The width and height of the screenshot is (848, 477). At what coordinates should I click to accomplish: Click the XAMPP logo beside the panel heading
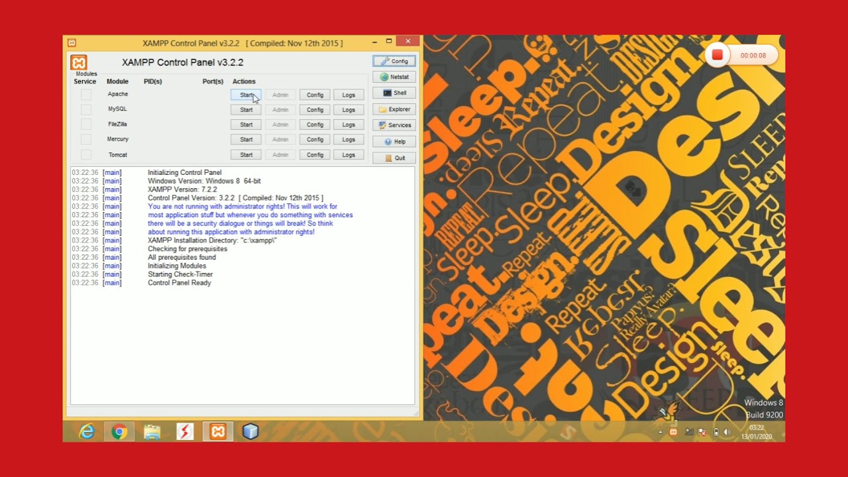click(x=79, y=62)
